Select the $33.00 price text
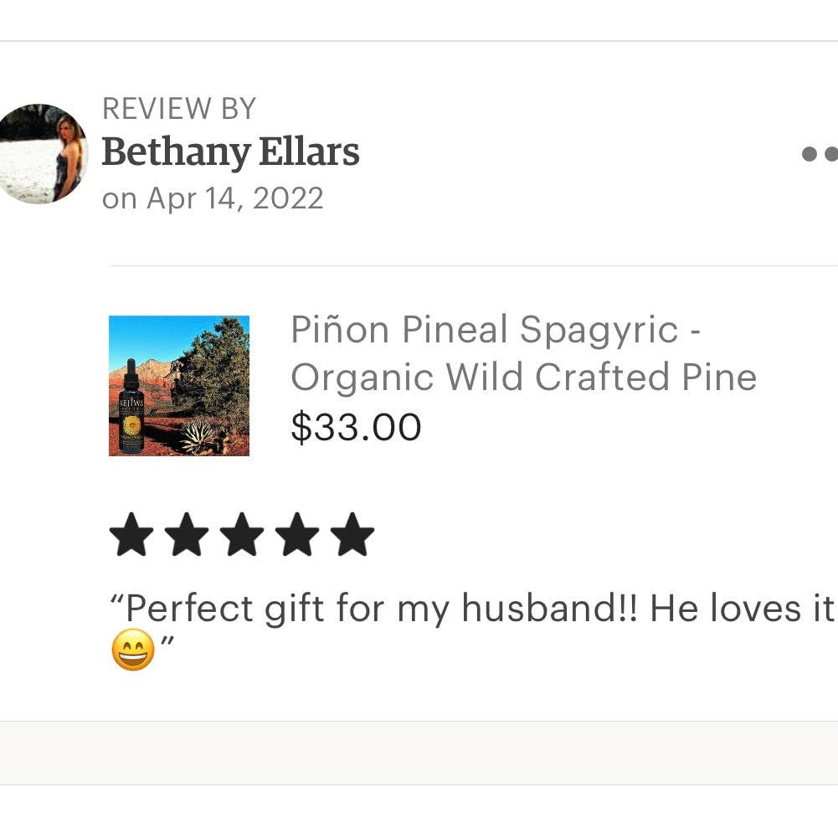Image resolution: width=838 pixels, height=838 pixels. (x=357, y=427)
